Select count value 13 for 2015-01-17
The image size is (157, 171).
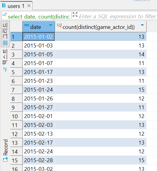(100, 72)
